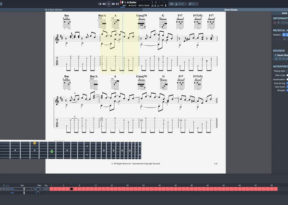Click bar number 20 in the timeline ruler

pos(127,185)
